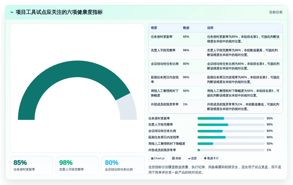Viewport: 293px width, 185px height.
Task: Click the Chart.js tag chip
Action: coord(158,158)
